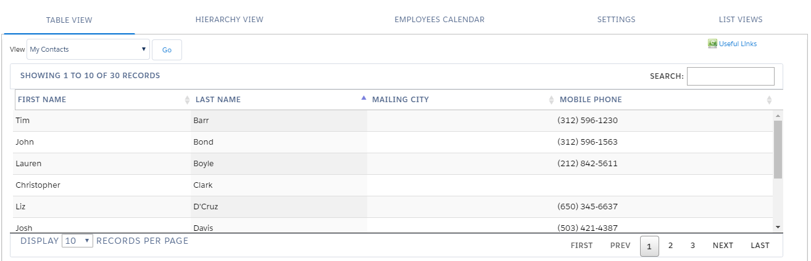Image resolution: width=811 pixels, height=261 pixels.
Task: Open the records per page dropdown
Action: (x=78, y=241)
